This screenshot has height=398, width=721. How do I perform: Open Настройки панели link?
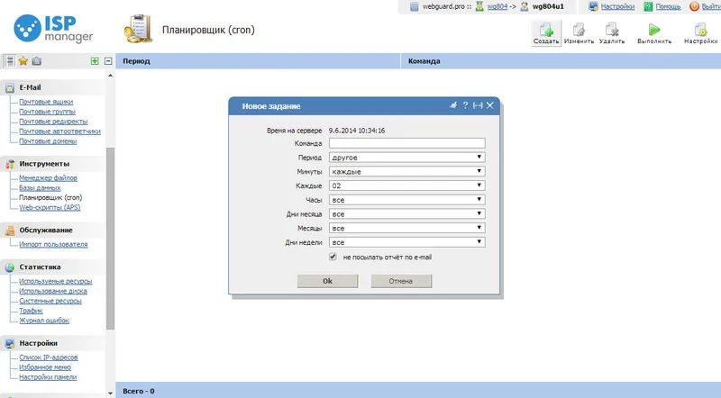(x=48, y=377)
